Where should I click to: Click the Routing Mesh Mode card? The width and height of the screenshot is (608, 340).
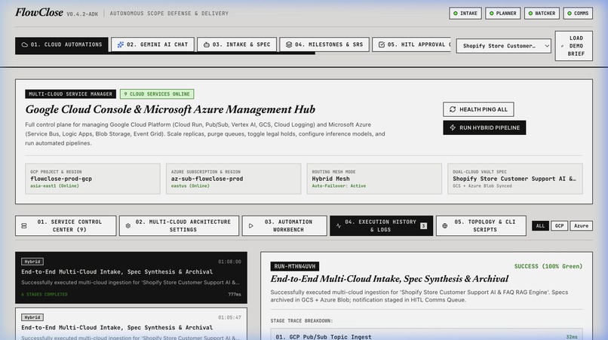(374, 179)
